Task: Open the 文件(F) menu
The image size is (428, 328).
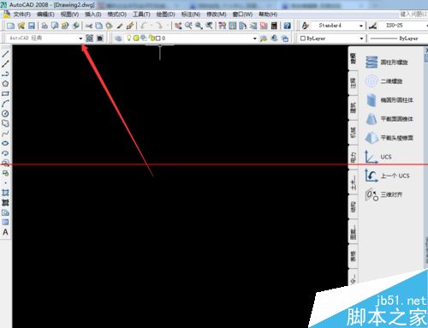Action: 22,15
